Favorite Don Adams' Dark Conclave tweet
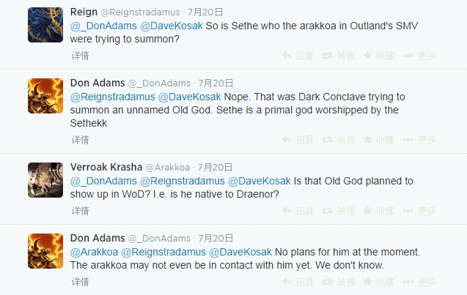Image resolution: width=467 pixels, height=295 pixels. pos(379,140)
